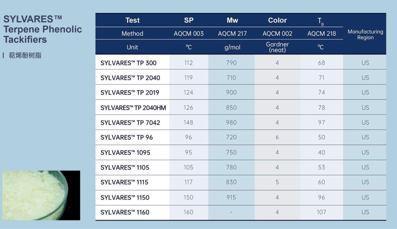Screen dimensions: 397x229
Task: Select the SP column header
Action: (189, 20)
